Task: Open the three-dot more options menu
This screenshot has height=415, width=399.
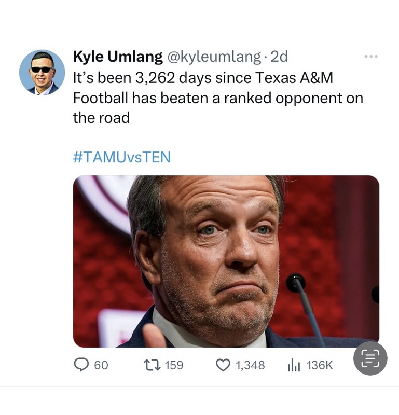Action: click(x=370, y=56)
